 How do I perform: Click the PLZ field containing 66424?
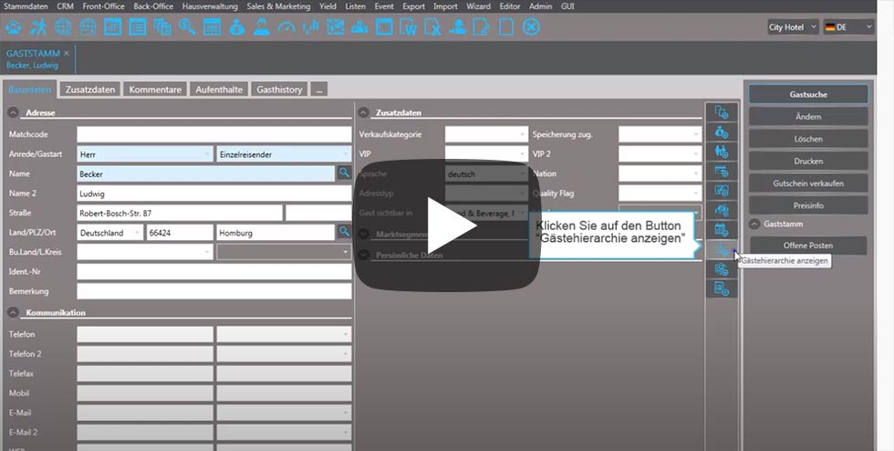(x=180, y=233)
